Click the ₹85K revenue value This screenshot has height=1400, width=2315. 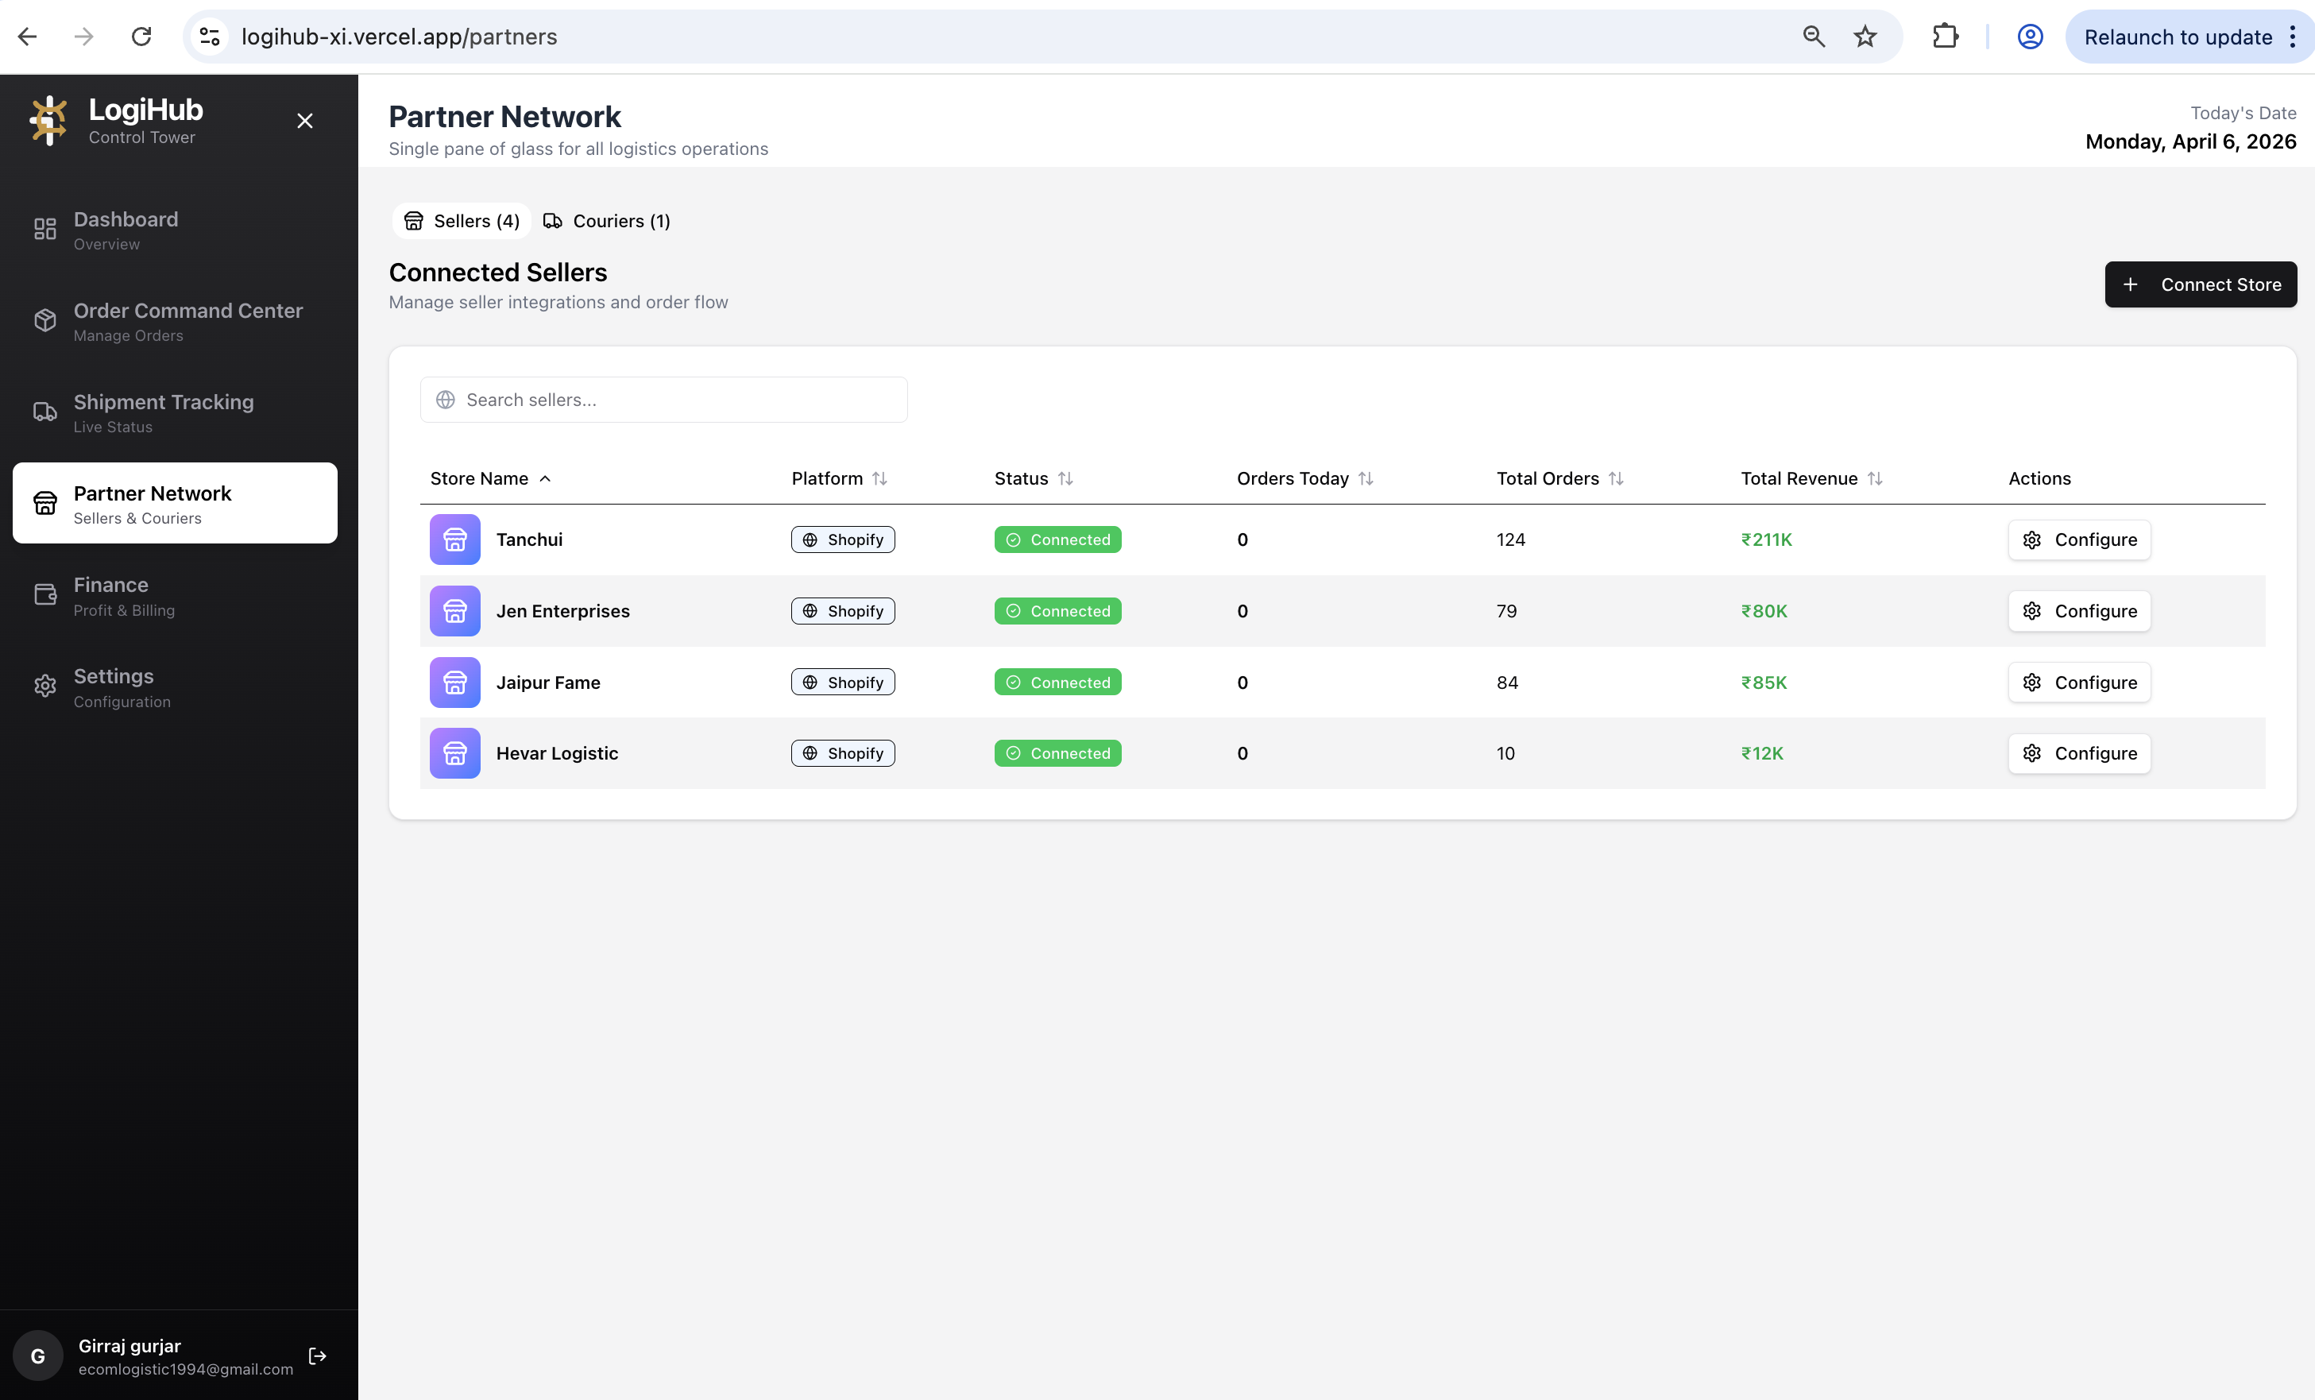pyautogui.click(x=1764, y=683)
